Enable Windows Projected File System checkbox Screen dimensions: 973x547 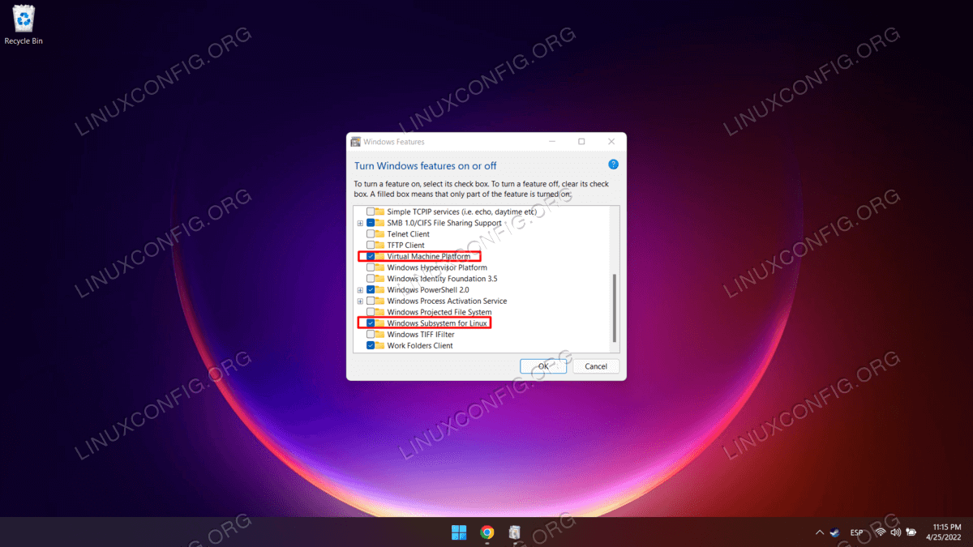pos(371,312)
